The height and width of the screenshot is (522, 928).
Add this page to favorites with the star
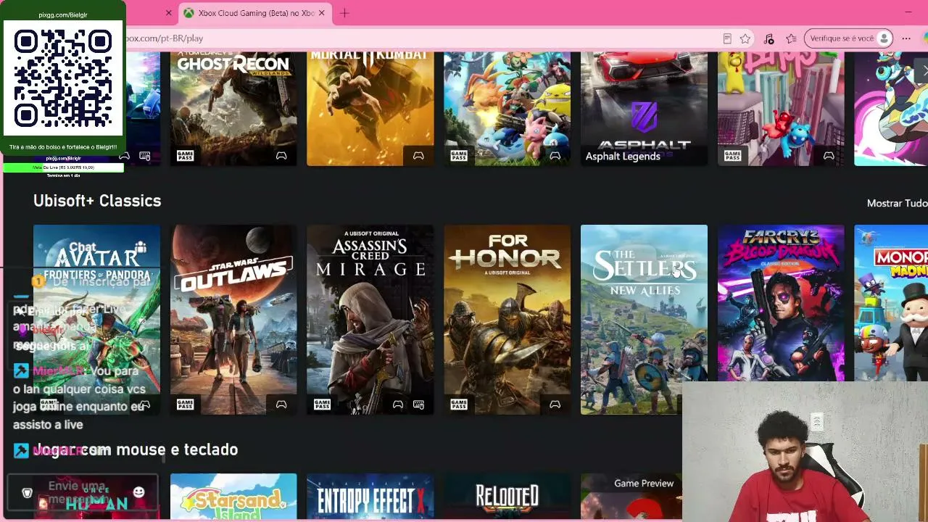745,38
